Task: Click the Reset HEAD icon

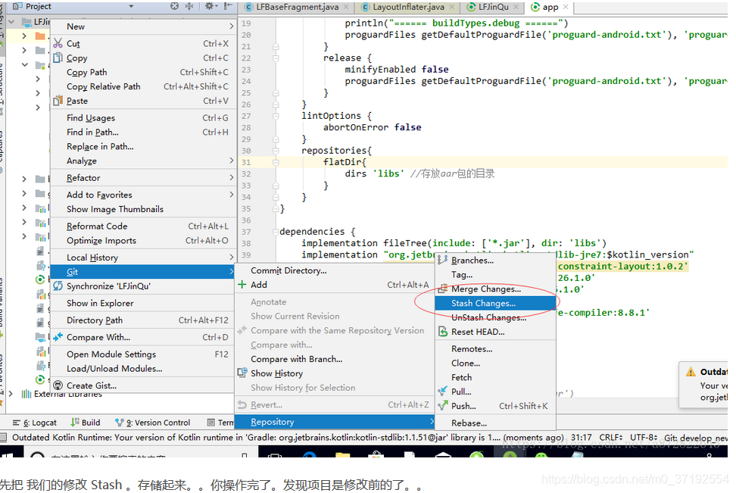Action: click(442, 332)
